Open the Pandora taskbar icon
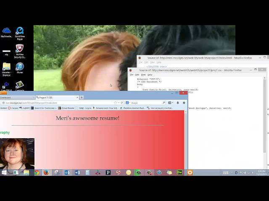This screenshot has width=269, height=201. (108, 173)
